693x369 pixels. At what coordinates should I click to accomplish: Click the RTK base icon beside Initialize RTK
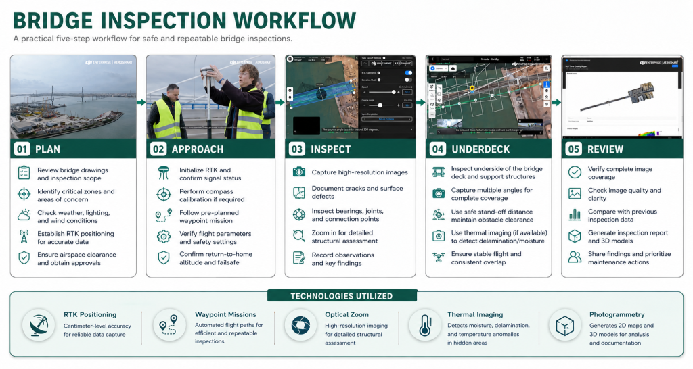coord(164,173)
